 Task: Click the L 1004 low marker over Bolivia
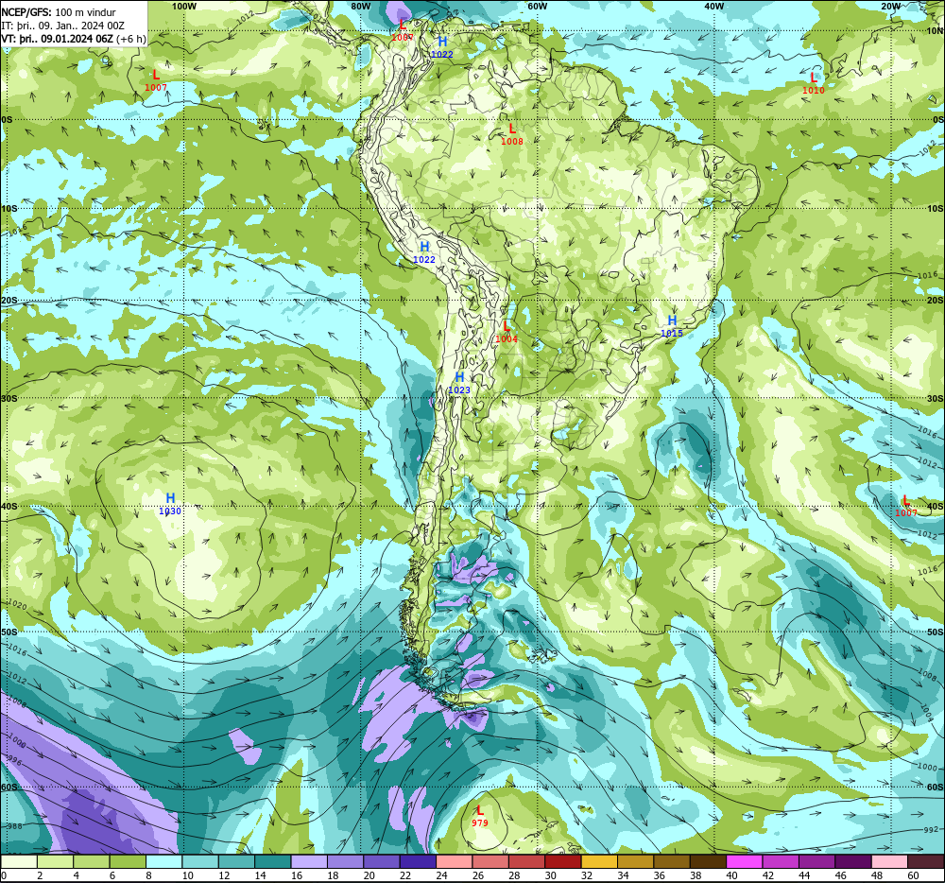tap(507, 332)
